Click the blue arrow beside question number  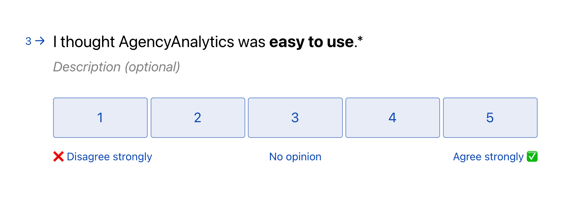pos(40,41)
